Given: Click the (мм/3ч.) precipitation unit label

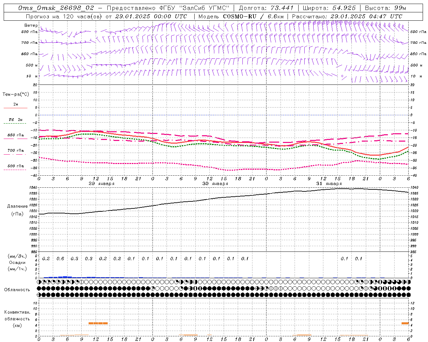Looking at the screenshot, I should pos(17,256).
